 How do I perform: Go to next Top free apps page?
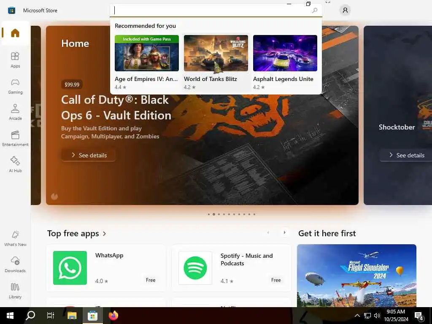tap(285, 232)
